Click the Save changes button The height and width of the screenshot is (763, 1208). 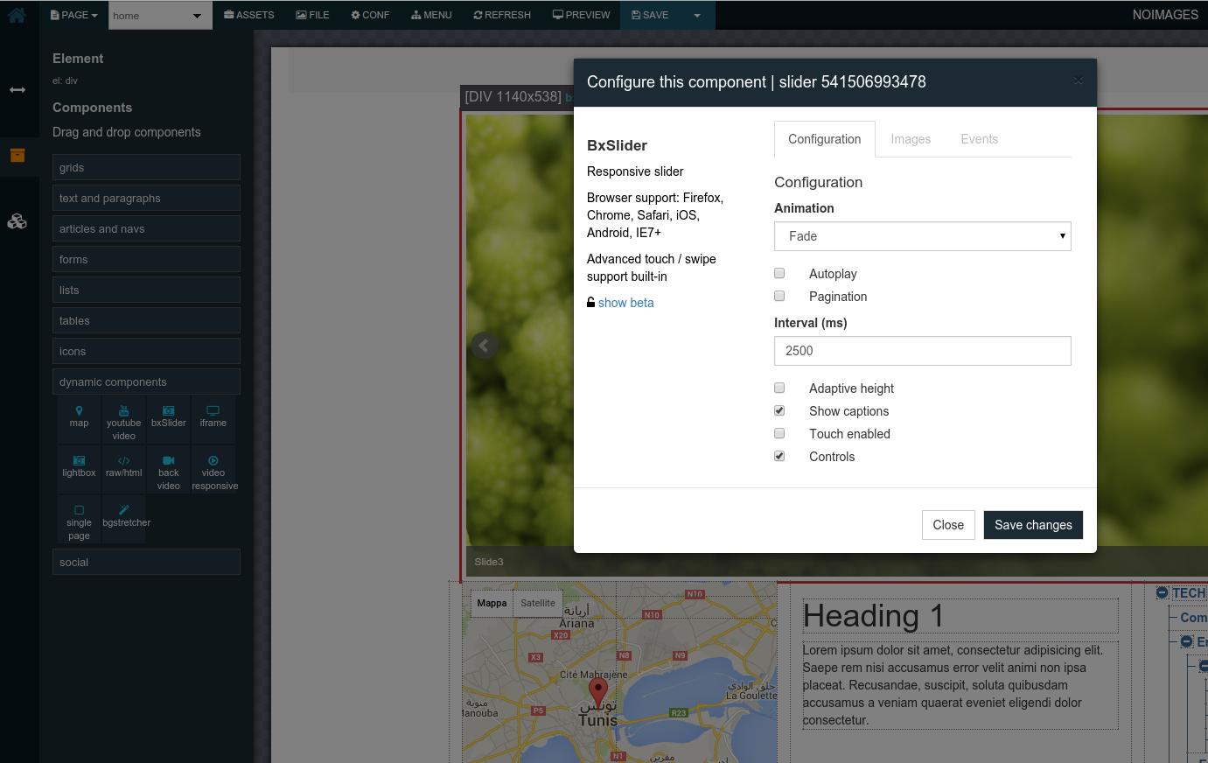(x=1033, y=525)
